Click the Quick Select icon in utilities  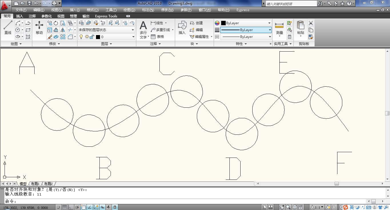click(x=290, y=23)
